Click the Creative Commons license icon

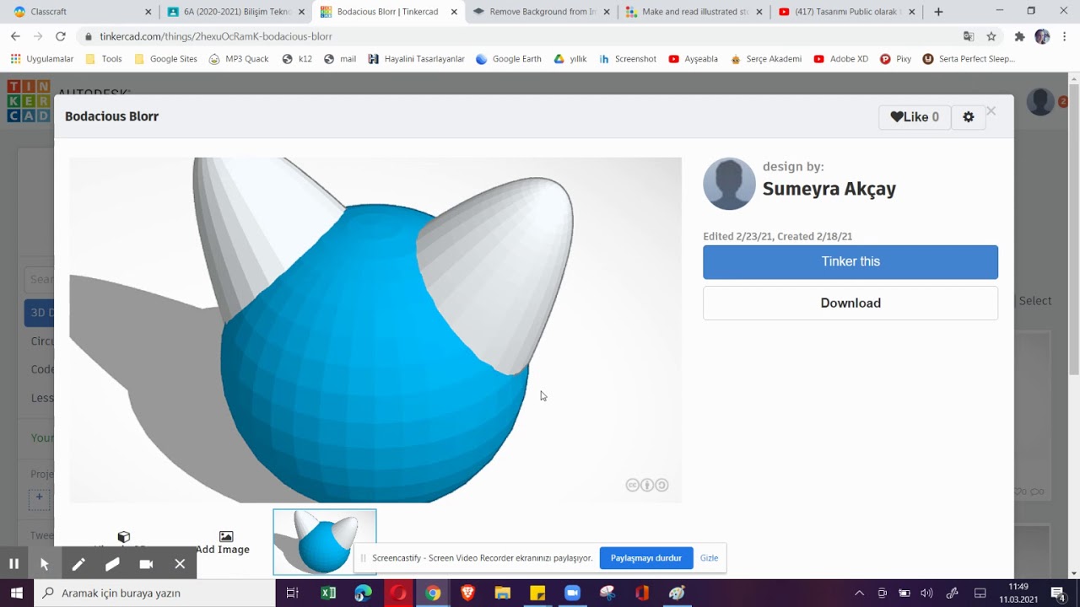pos(647,485)
